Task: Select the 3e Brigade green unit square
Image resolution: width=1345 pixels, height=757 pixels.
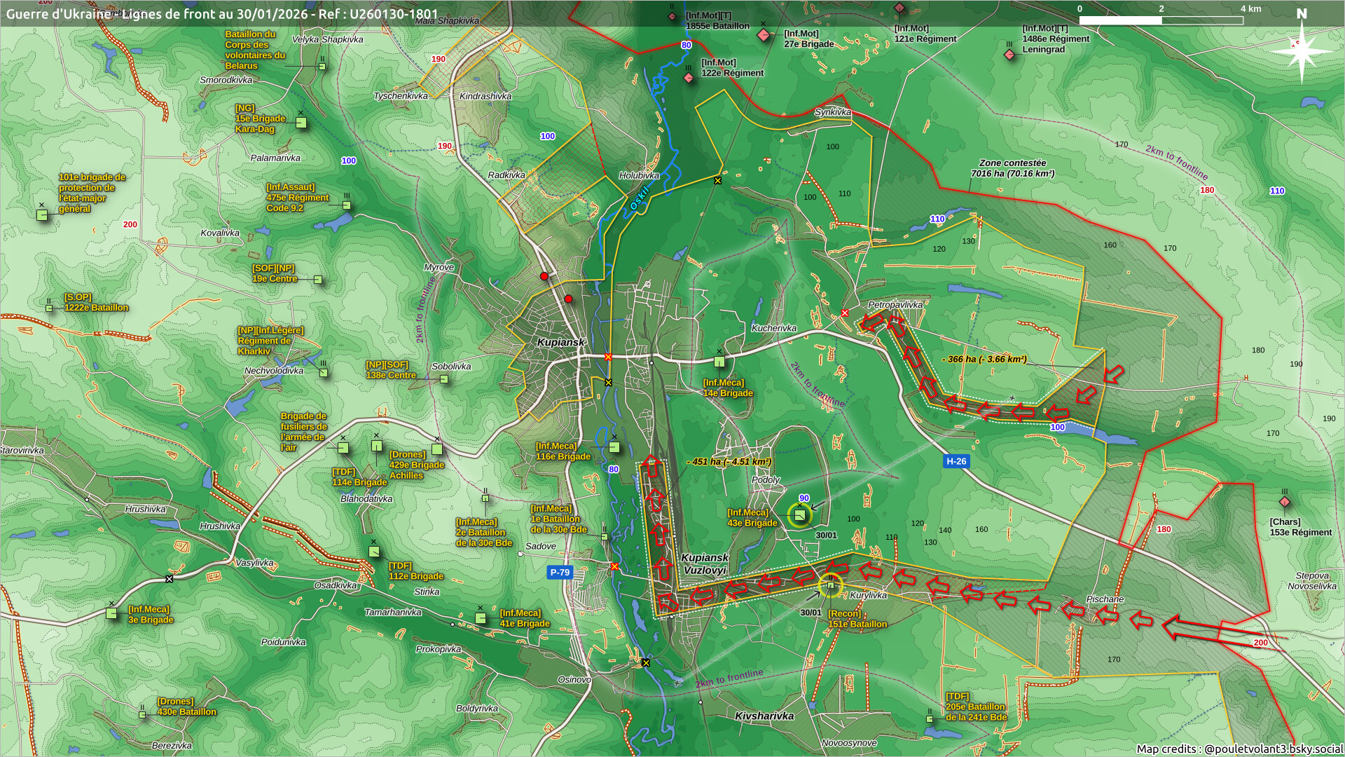Action: (111, 613)
